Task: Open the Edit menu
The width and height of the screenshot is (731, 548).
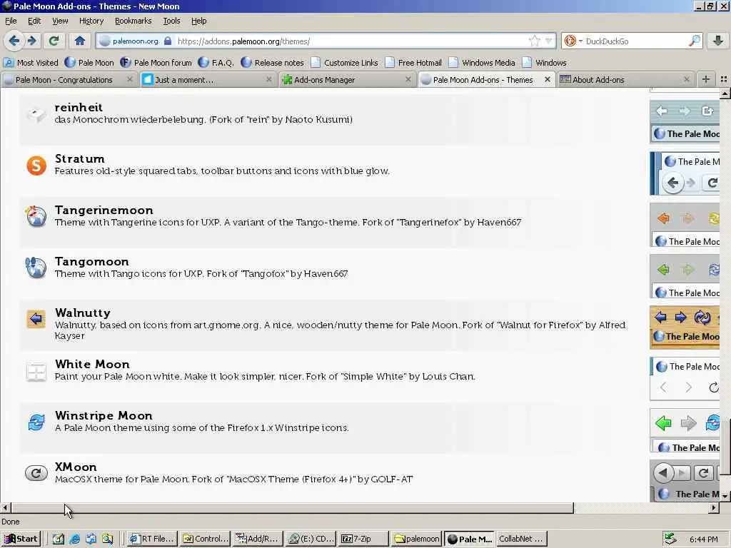Action: pyautogui.click(x=34, y=21)
